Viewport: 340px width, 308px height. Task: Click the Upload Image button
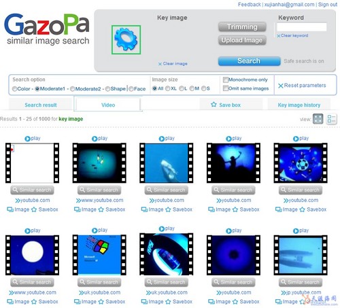coord(242,40)
